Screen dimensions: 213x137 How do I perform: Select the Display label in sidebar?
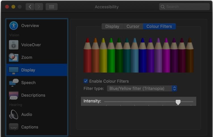coord(28,70)
